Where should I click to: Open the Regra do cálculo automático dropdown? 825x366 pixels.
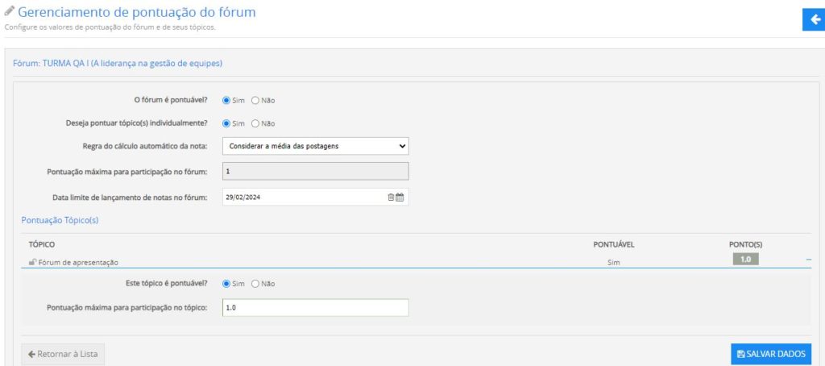pyautogui.click(x=315, y=146)
